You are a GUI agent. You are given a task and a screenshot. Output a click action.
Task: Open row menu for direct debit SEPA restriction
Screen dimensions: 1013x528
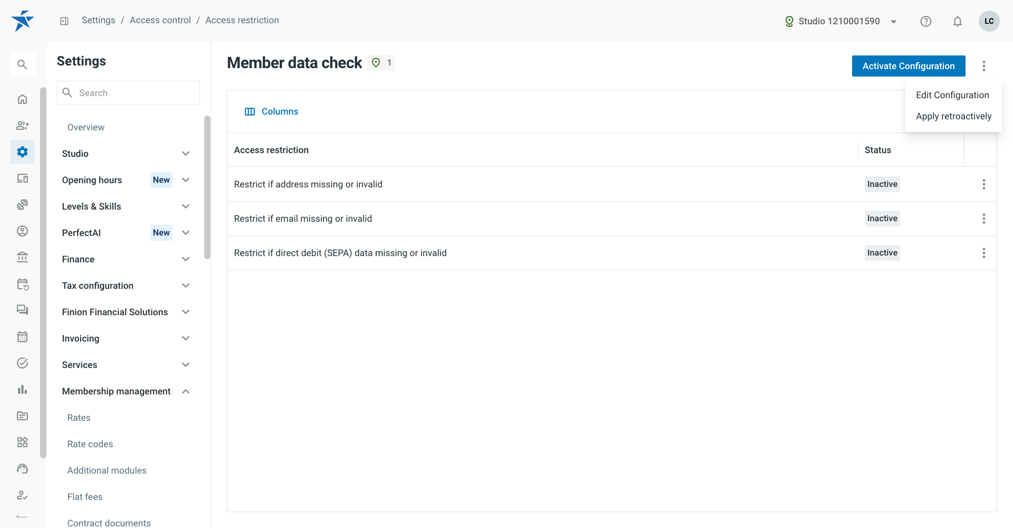coord(984,253)
